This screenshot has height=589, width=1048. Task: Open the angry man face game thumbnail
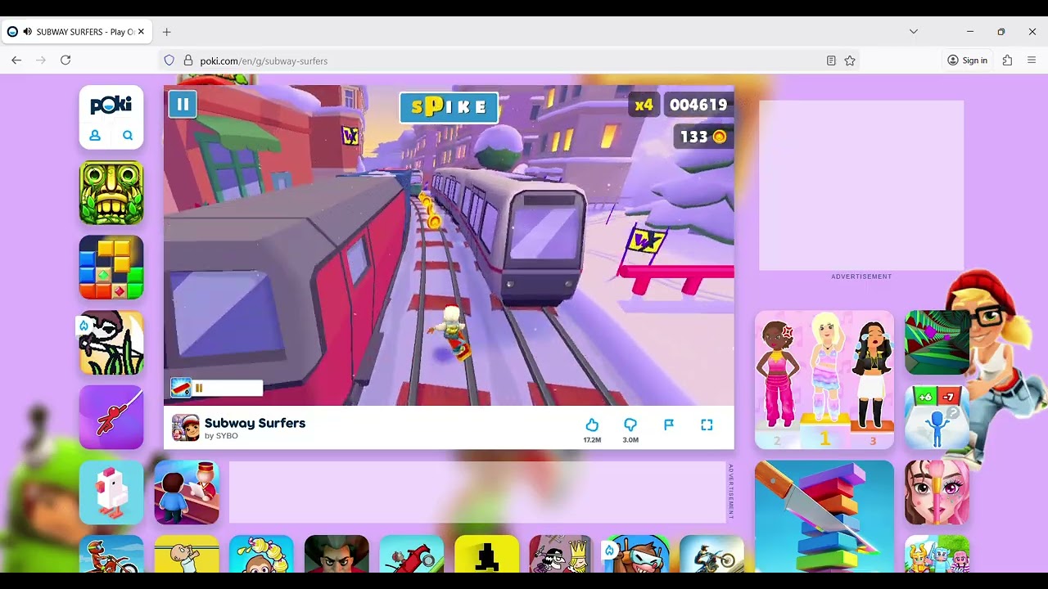click(337, 555)
